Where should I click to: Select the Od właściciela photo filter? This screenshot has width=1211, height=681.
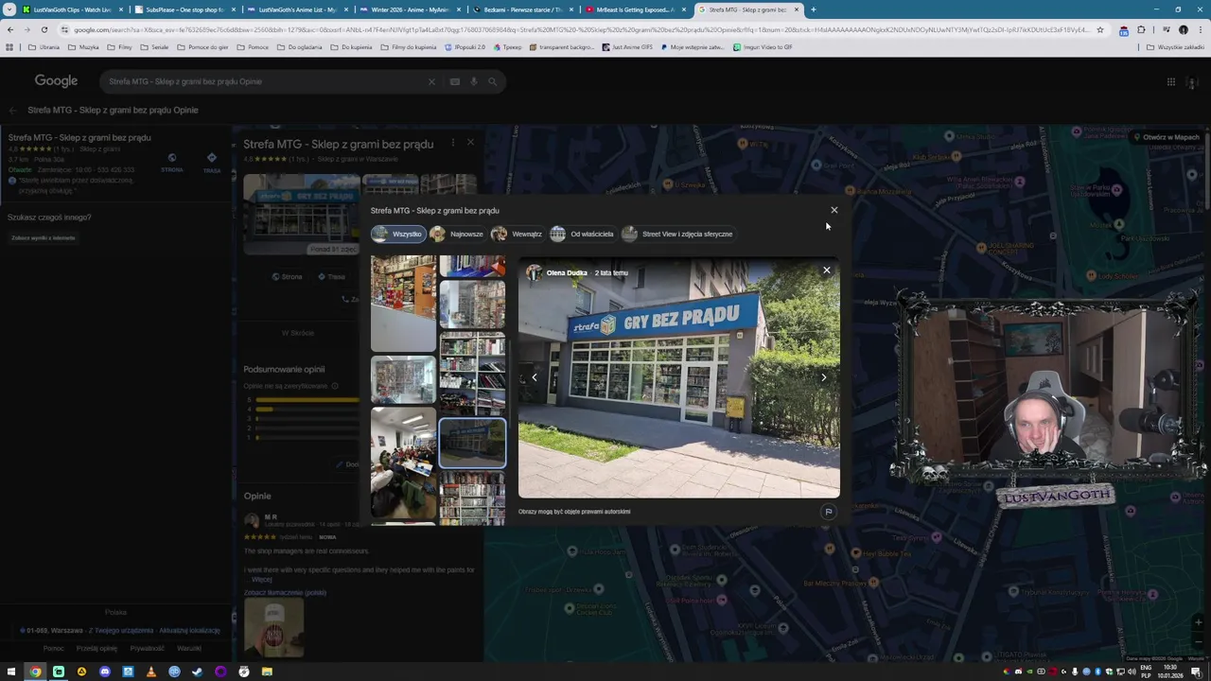click(582, 234)
